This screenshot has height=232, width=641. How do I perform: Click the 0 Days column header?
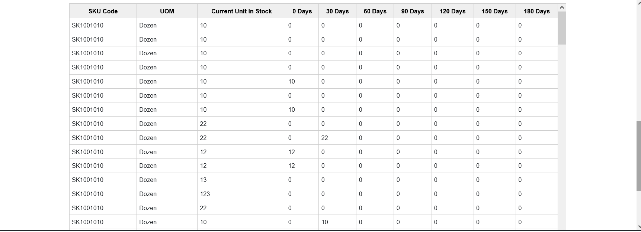(302, 11)
